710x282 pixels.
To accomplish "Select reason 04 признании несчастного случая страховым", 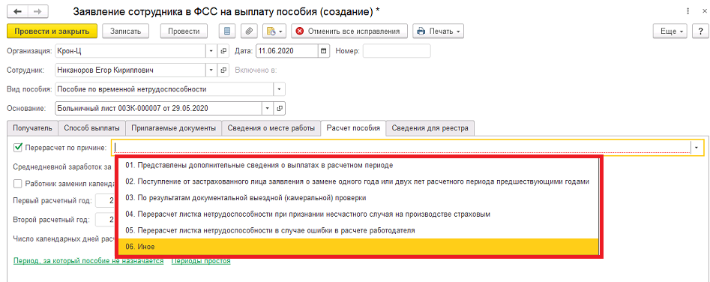I will click(358, 214).
